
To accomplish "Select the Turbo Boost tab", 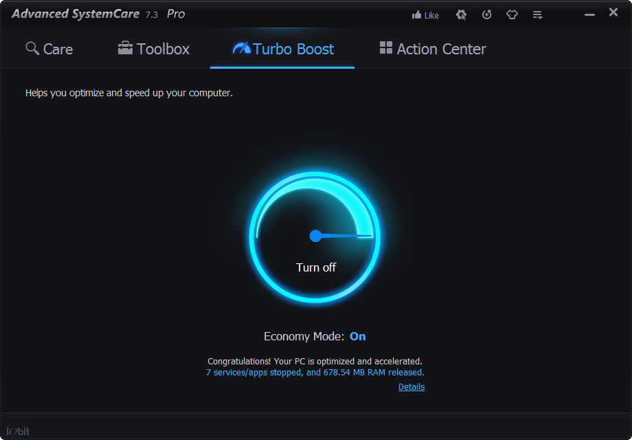I will coord(283,49).
